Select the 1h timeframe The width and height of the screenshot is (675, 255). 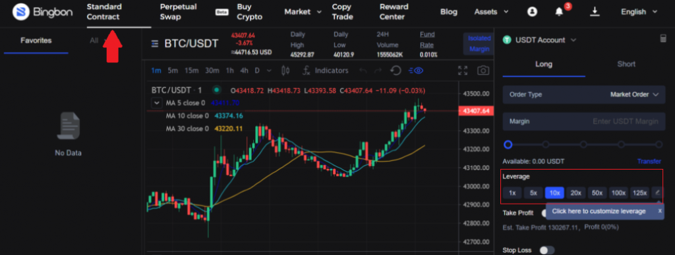tap(230, 70)
